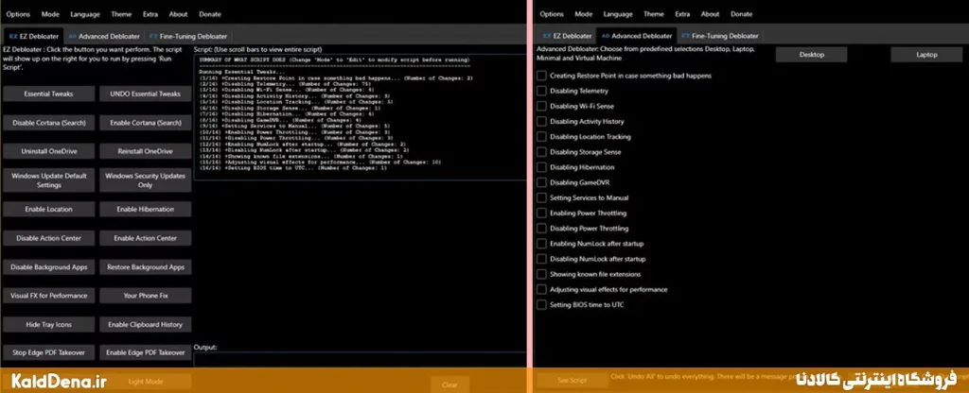Click inside the Script text area

tap(360, 117)
